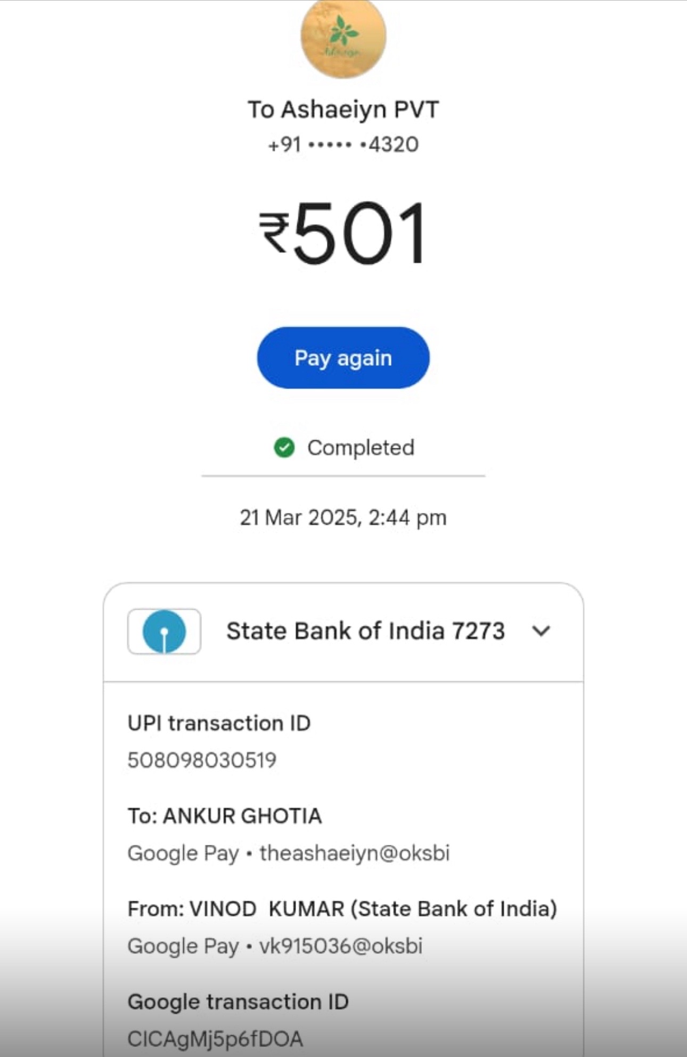This screenshot has width=687, height=1057.
Task: Tap the masked phone number ending 4320
Action: (x=343, y=144)
